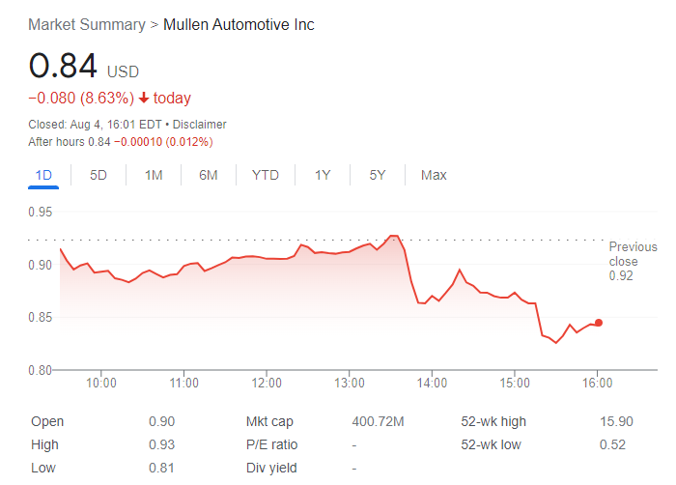Select the YTD range tab
Image resolution: width=676 pixels, height=485 pixels.
click(266, 175)
